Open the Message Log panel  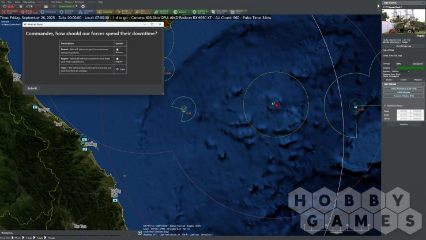[7, 233]
